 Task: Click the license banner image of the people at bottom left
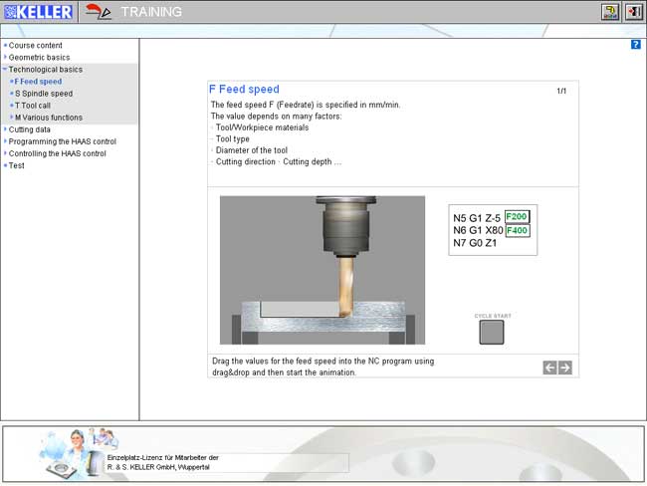[78, 454]
